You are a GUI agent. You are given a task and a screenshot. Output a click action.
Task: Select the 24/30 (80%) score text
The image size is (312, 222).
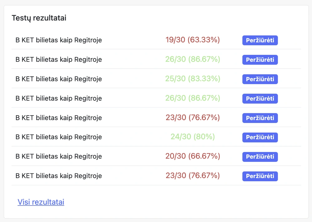pos(193,137)
